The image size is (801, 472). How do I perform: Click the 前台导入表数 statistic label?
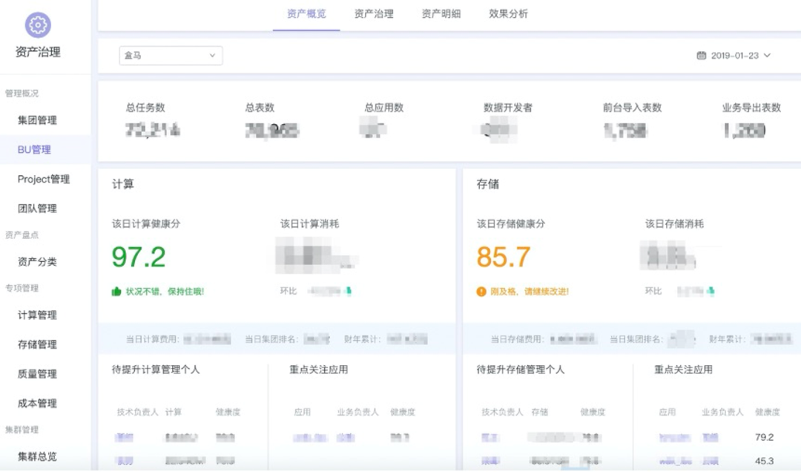coord(633,108)
